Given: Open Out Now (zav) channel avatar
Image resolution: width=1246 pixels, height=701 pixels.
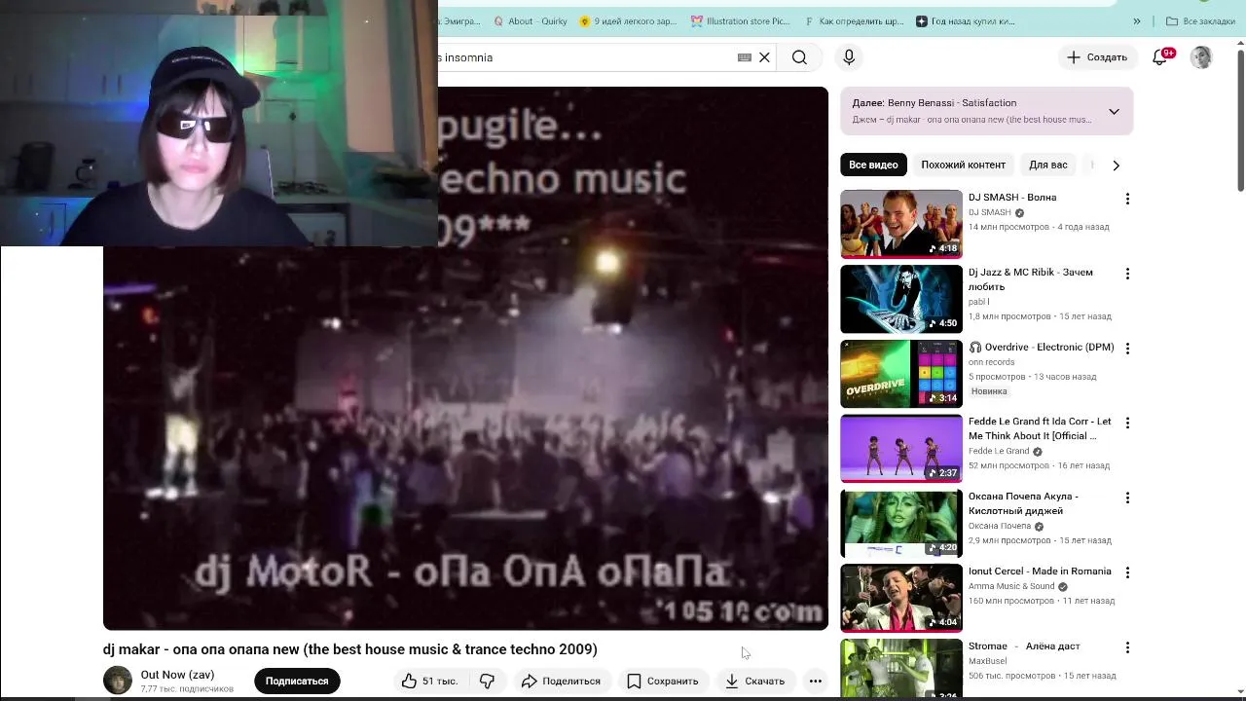Looking at the screenshot, I should [118, 680].
